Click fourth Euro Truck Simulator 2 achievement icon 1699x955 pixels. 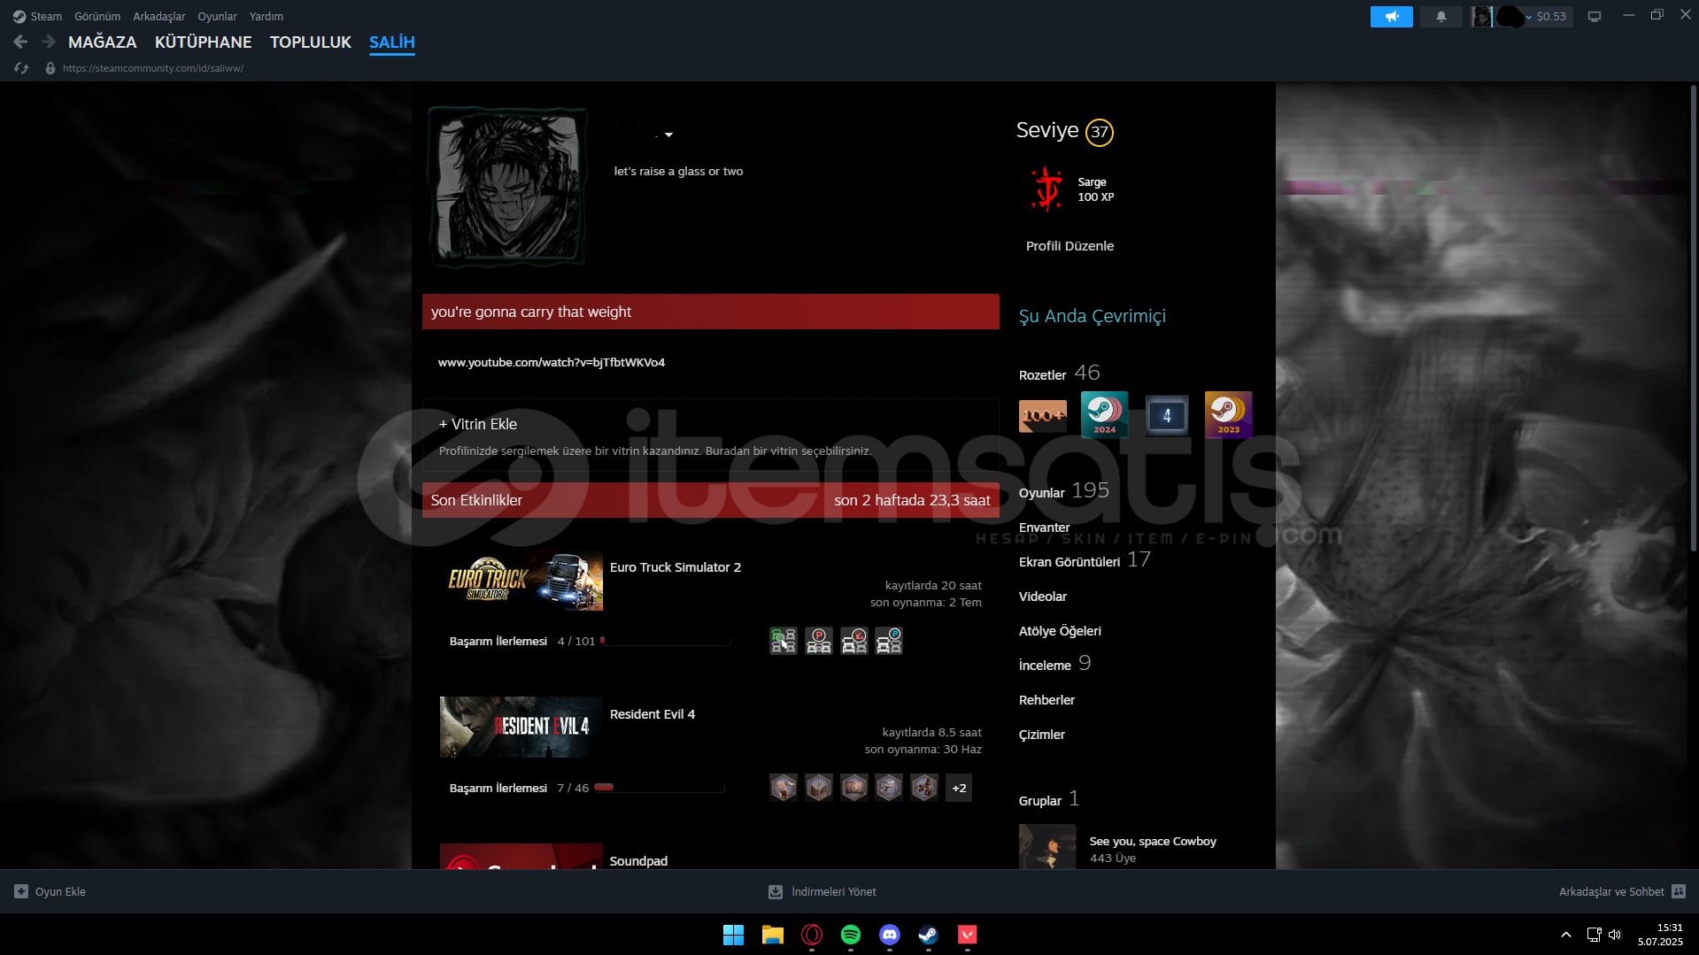click(889, 641)
